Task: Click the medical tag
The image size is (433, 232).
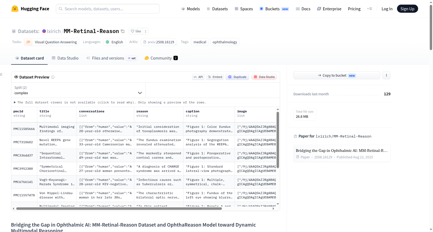Action: click(x=200, y=42)
